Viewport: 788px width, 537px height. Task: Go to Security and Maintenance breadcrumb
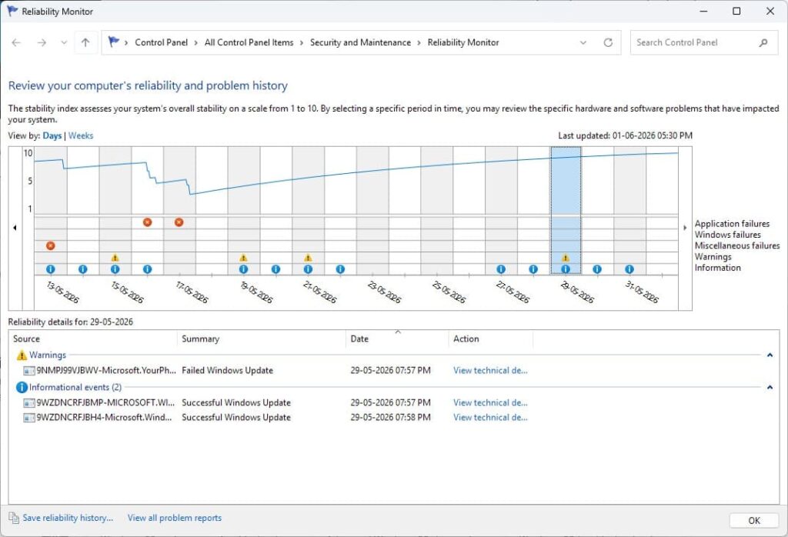pos(360,43)
